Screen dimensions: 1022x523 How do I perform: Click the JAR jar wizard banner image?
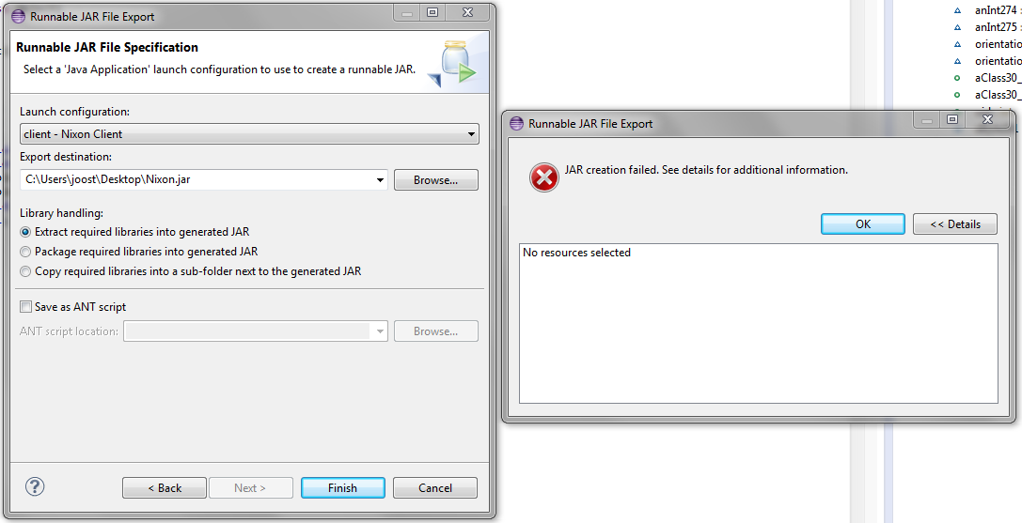pyautogui.click(x=453, y=63)
